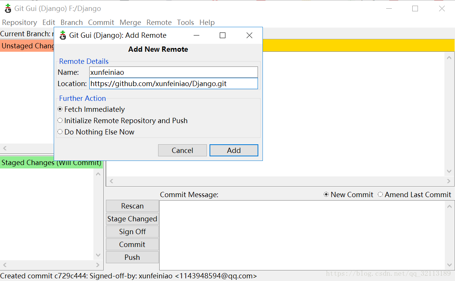Click the Location URL input field
Screen dimensions: 455x281
[x=174, y=83]
